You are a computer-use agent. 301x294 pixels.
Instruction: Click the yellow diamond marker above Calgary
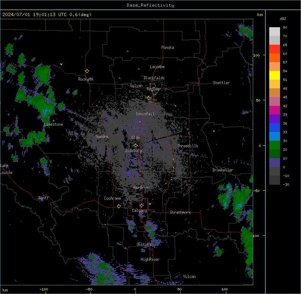click(x=141, y=206)
